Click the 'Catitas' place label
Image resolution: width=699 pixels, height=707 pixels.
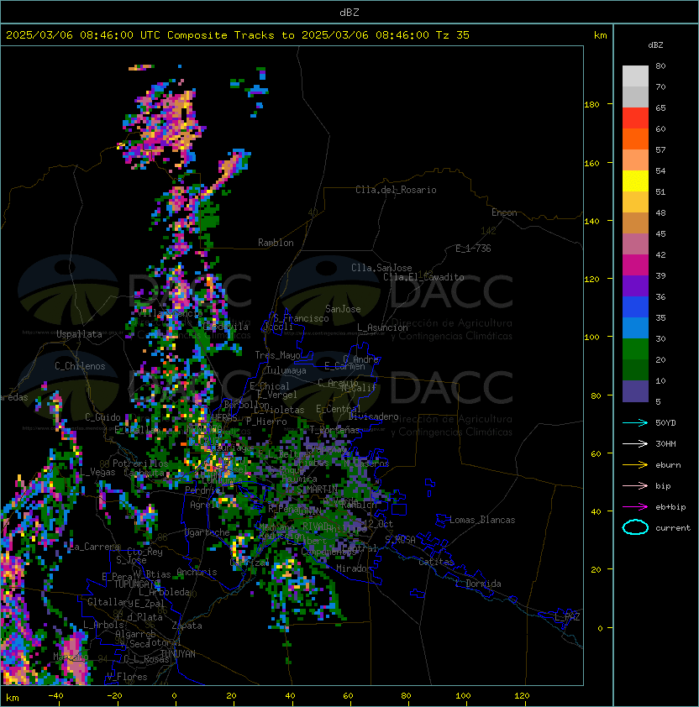436,562
